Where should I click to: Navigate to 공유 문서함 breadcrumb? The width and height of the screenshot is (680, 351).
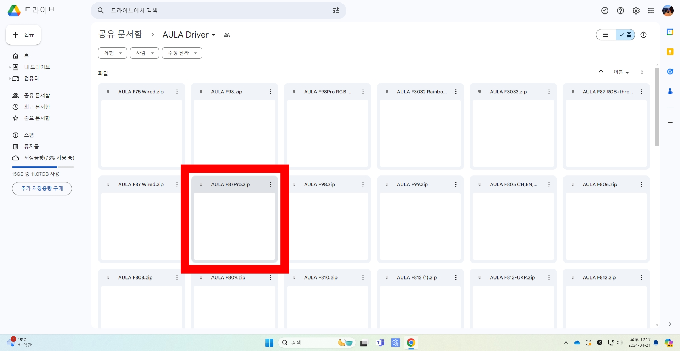point(120,34)
